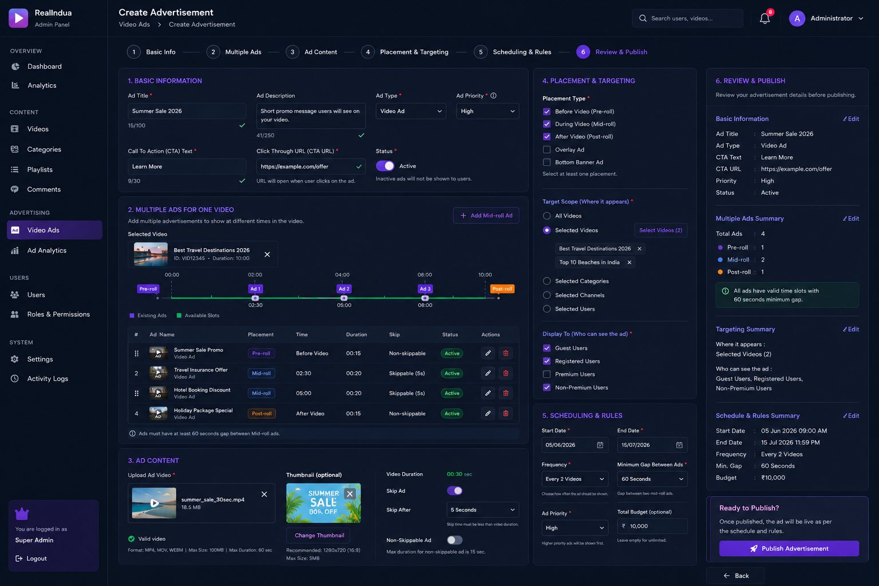The height and width of the screenshot is (586, 879).
Task: Click the Ad 2 marker on the timeline
Action: pyautogui.click(x=343, y=289)
